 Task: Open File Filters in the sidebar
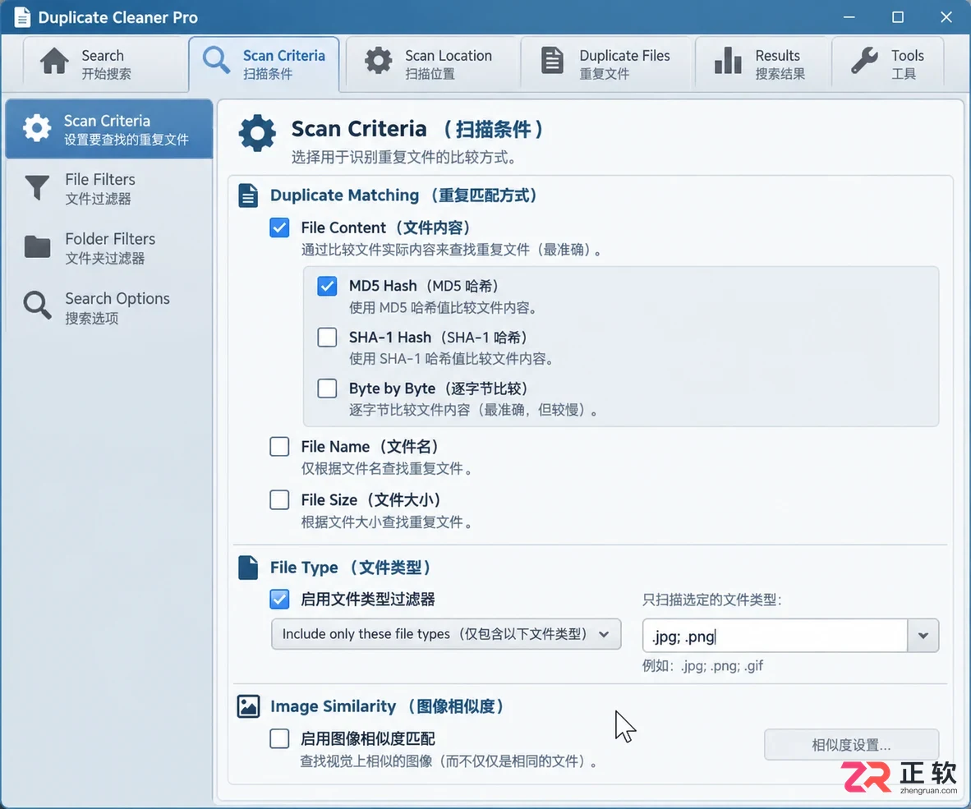[109, 188]
